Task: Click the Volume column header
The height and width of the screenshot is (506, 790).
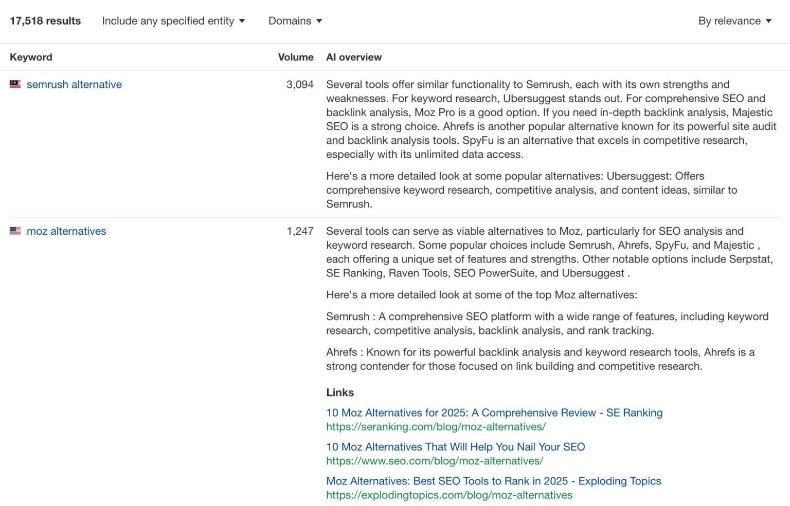Action: pyautogui.click(x=295, y=57)
